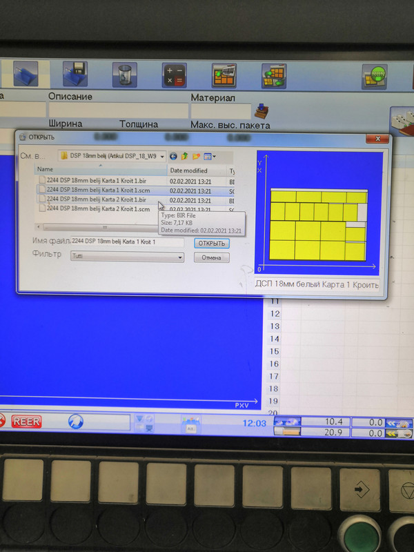
Task: Click the 20.9 value field
Action: tap(326, 432)
